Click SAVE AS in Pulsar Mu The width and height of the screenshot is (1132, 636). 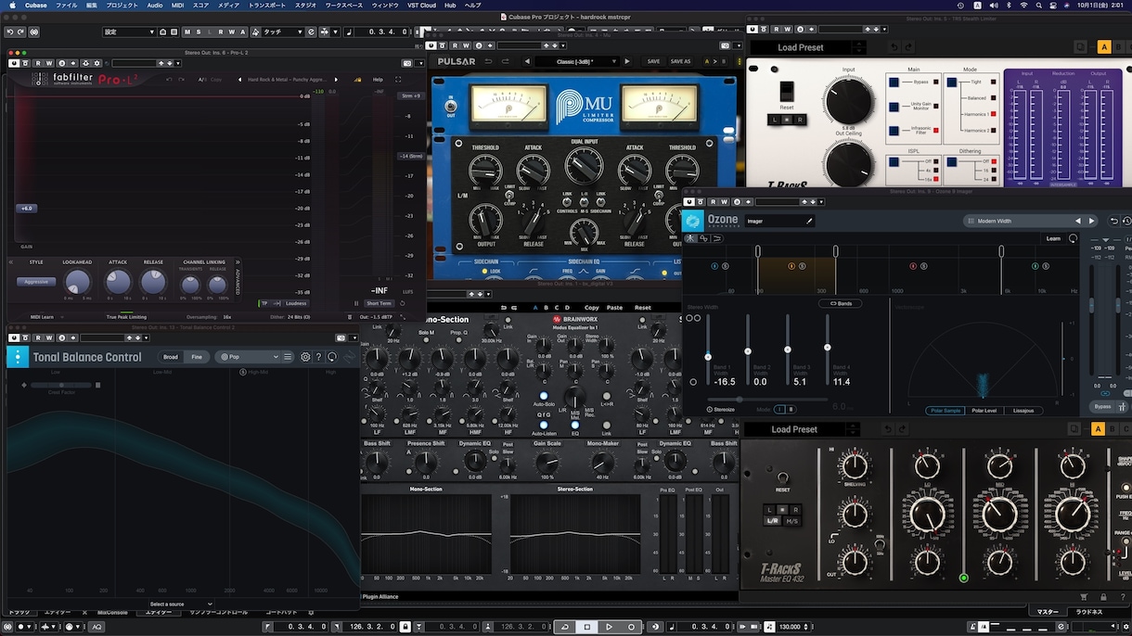[680, 61]
